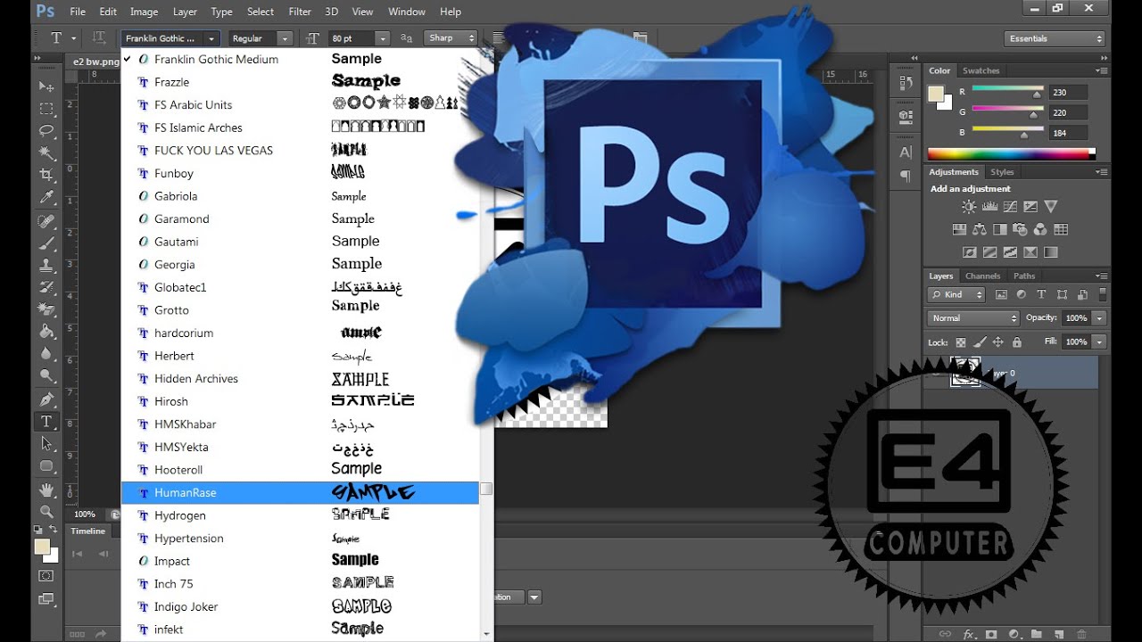
Task: Add a Channel Mixer adjustment
Action: pyautogui.click(x=1041, y=229)
